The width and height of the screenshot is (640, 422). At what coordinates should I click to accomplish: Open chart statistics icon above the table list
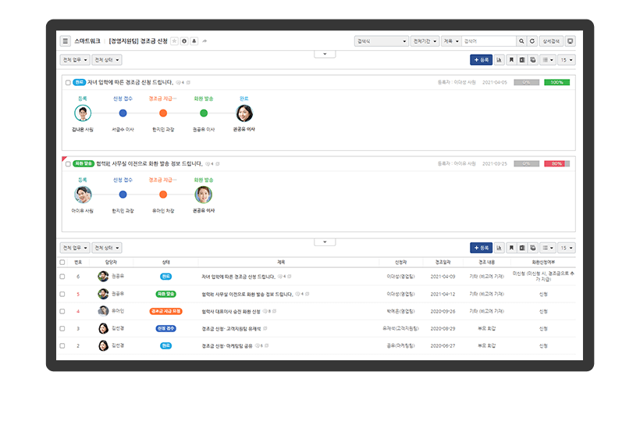pos(500,248)
